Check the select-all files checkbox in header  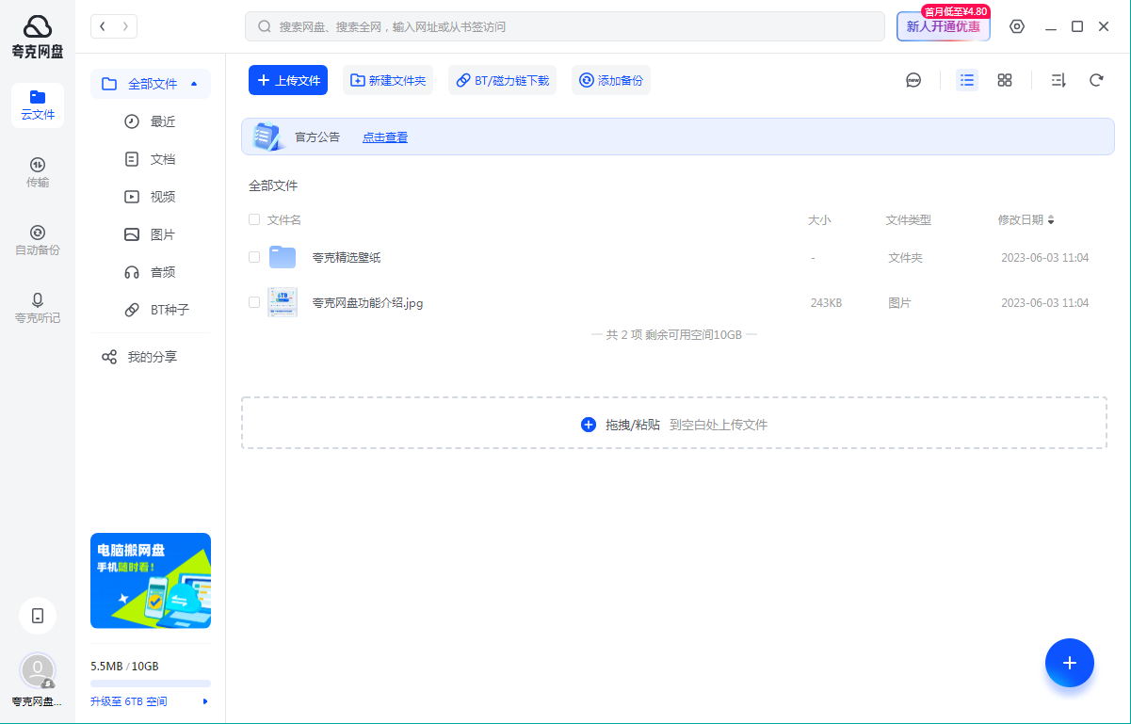tap(254, 220)
